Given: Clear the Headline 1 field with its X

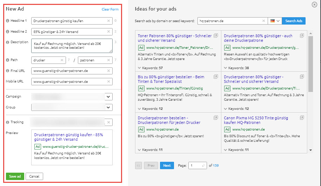Looking at the screenshot, I should [108, 21].
